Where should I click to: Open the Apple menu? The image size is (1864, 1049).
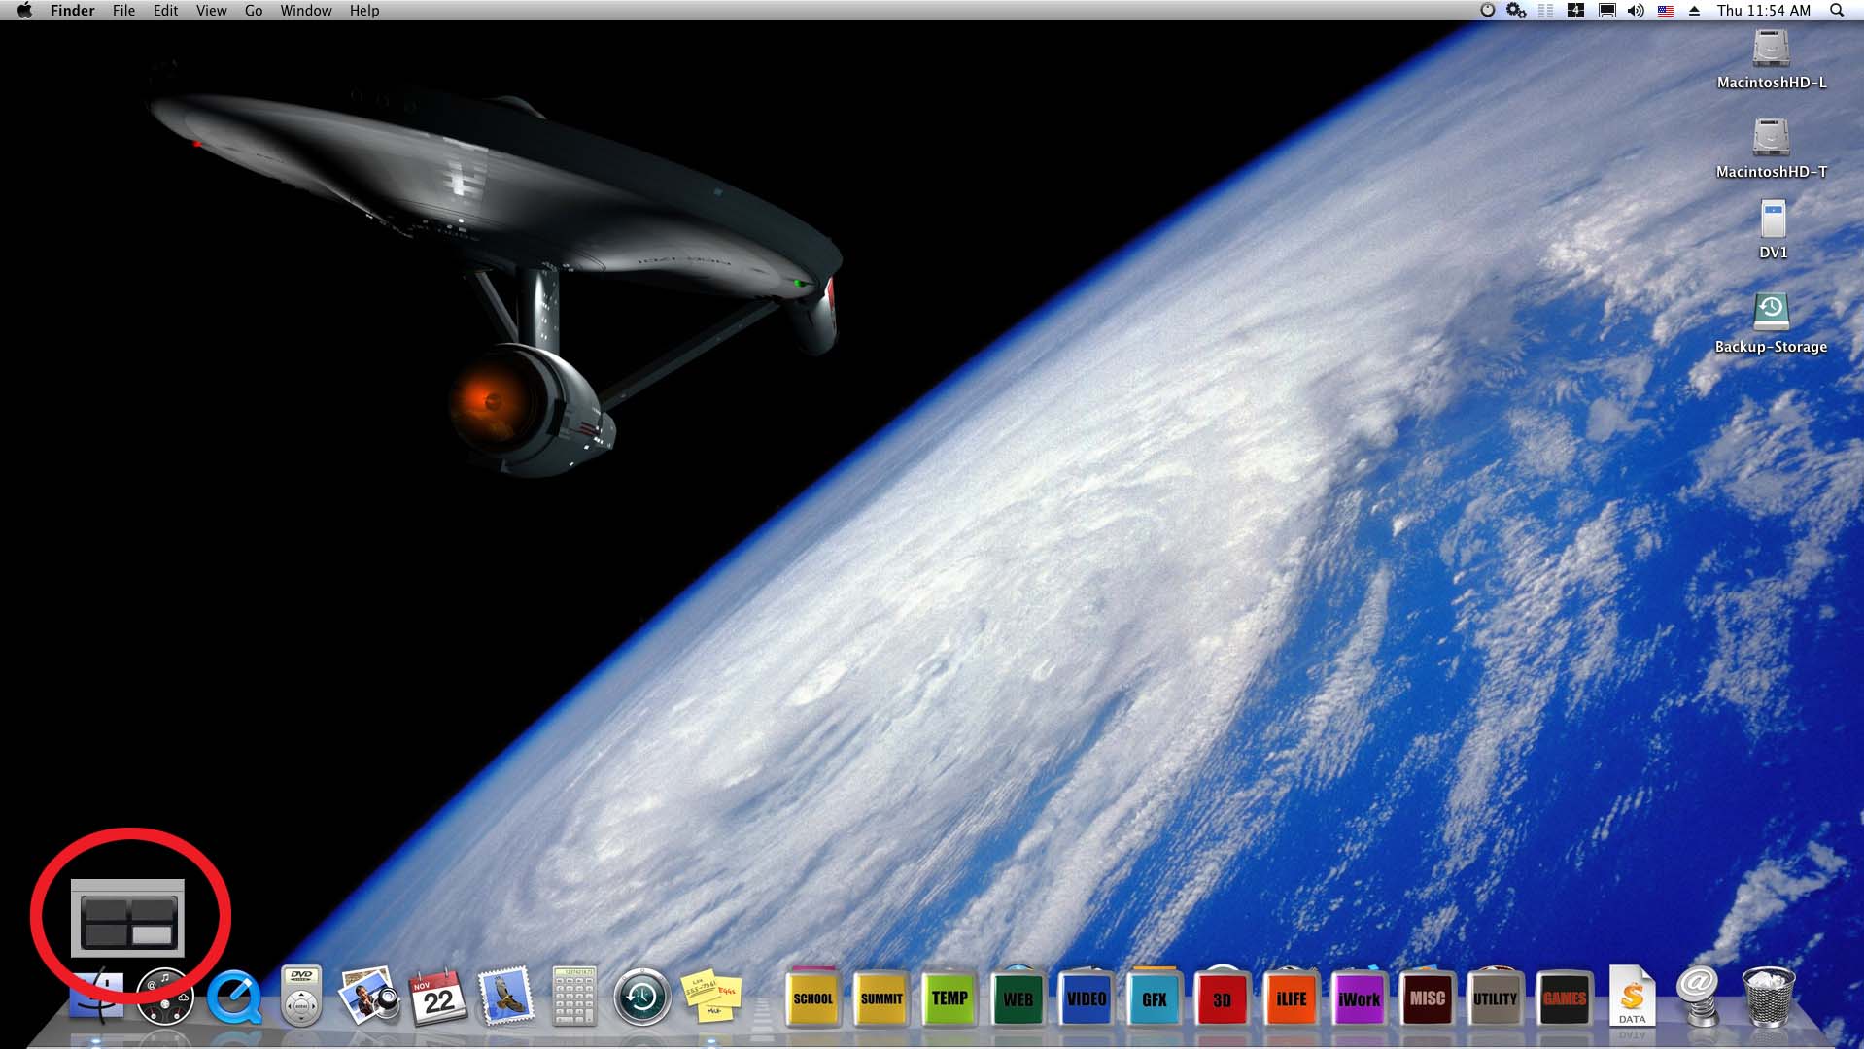(25, 10)
